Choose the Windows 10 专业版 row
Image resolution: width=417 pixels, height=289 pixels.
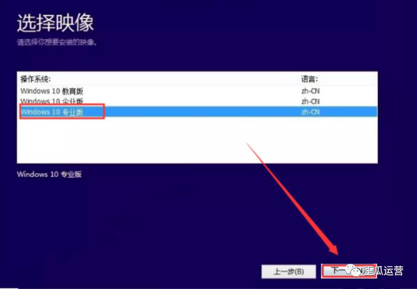tap(197, 112)
